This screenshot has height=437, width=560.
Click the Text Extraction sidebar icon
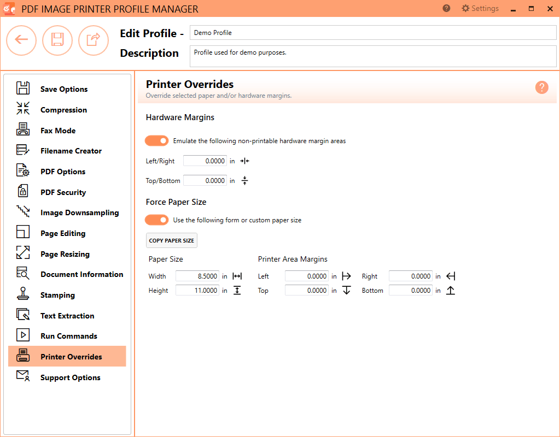pos(22,315)
